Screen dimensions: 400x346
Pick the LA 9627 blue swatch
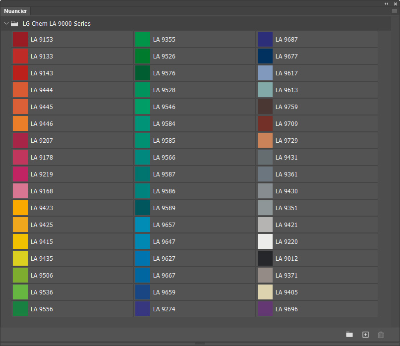(143, 258)
